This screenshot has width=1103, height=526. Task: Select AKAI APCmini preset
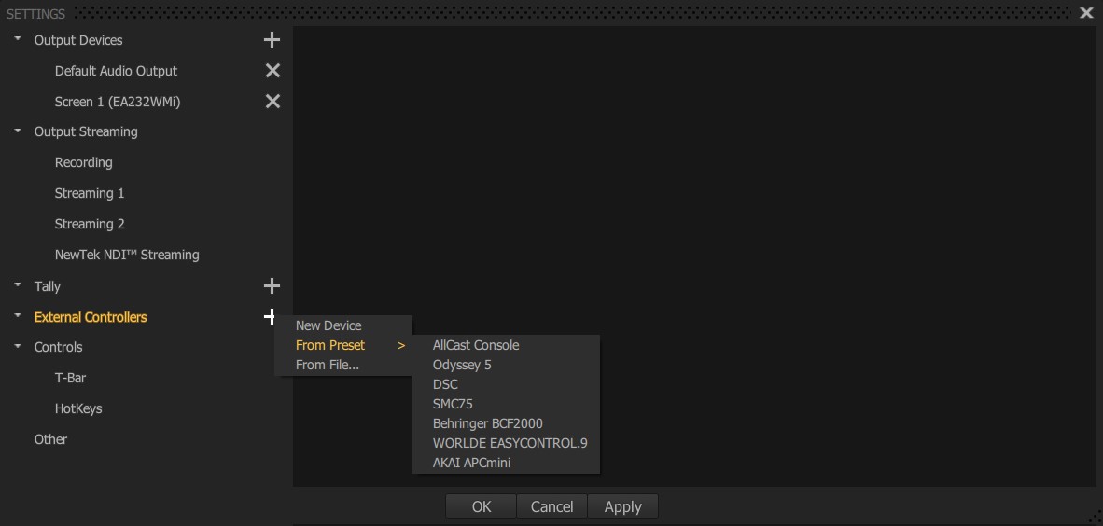coord(506,463)
